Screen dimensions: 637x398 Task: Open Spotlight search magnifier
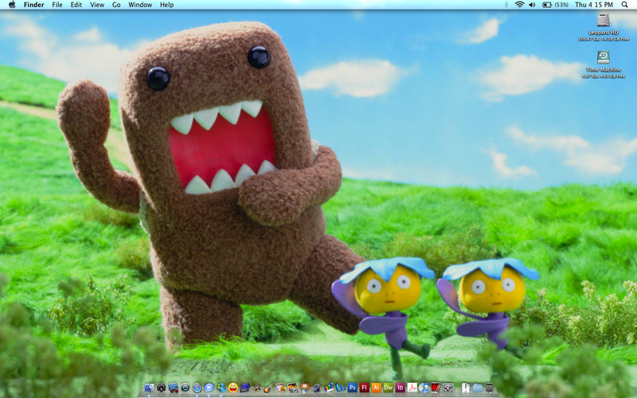624,5
